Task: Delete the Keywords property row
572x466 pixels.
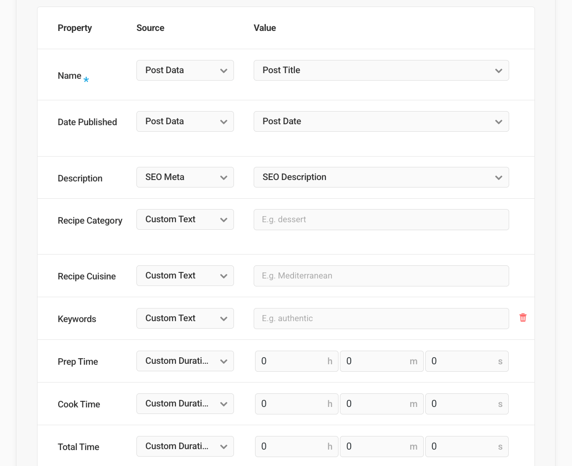Action: 523,317
